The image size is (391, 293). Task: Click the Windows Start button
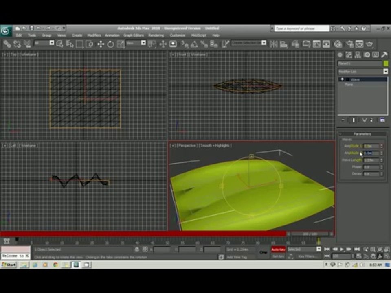tap(9, 265)
